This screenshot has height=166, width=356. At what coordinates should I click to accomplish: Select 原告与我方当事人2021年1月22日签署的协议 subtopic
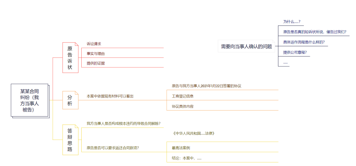coord(206,86)
